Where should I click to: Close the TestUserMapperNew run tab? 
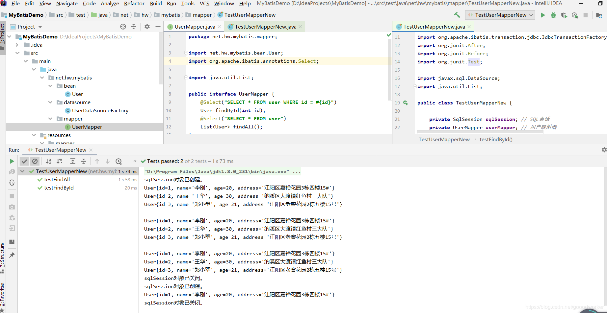(x=91, y=150)
